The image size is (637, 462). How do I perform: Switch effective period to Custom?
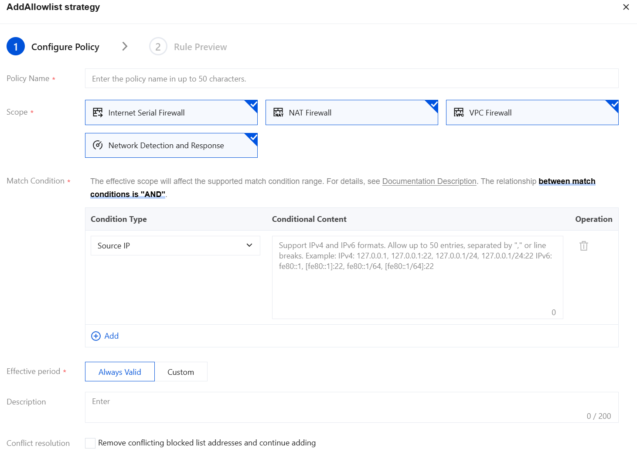(x=181, y=372)
